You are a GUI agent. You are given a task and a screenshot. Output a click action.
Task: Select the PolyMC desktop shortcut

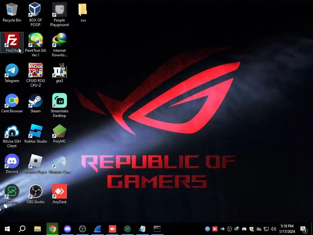click(60, 134)
